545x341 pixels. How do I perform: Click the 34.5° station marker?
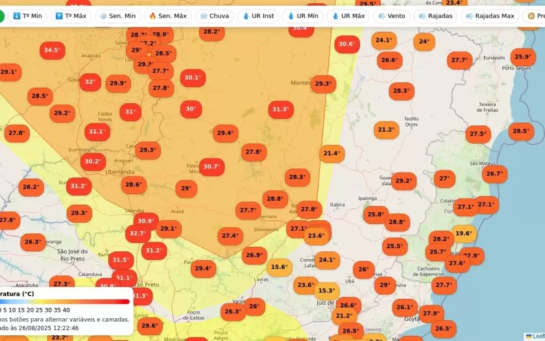(x=52, y=50)
